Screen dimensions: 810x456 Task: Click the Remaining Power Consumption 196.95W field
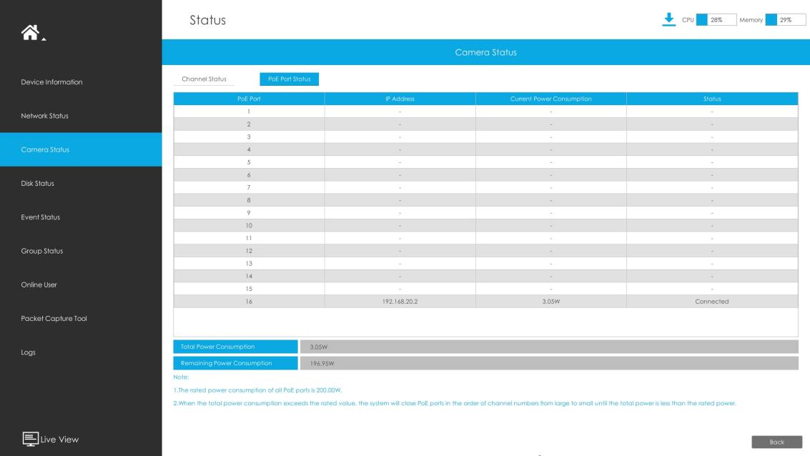pyautogui.click(x=549, y=363)
